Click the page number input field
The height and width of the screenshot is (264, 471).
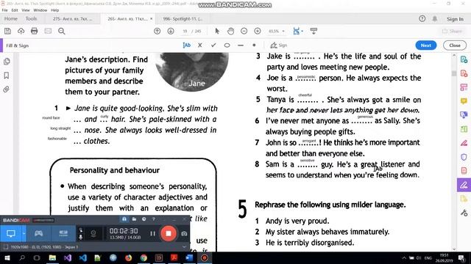pos(185,31)
